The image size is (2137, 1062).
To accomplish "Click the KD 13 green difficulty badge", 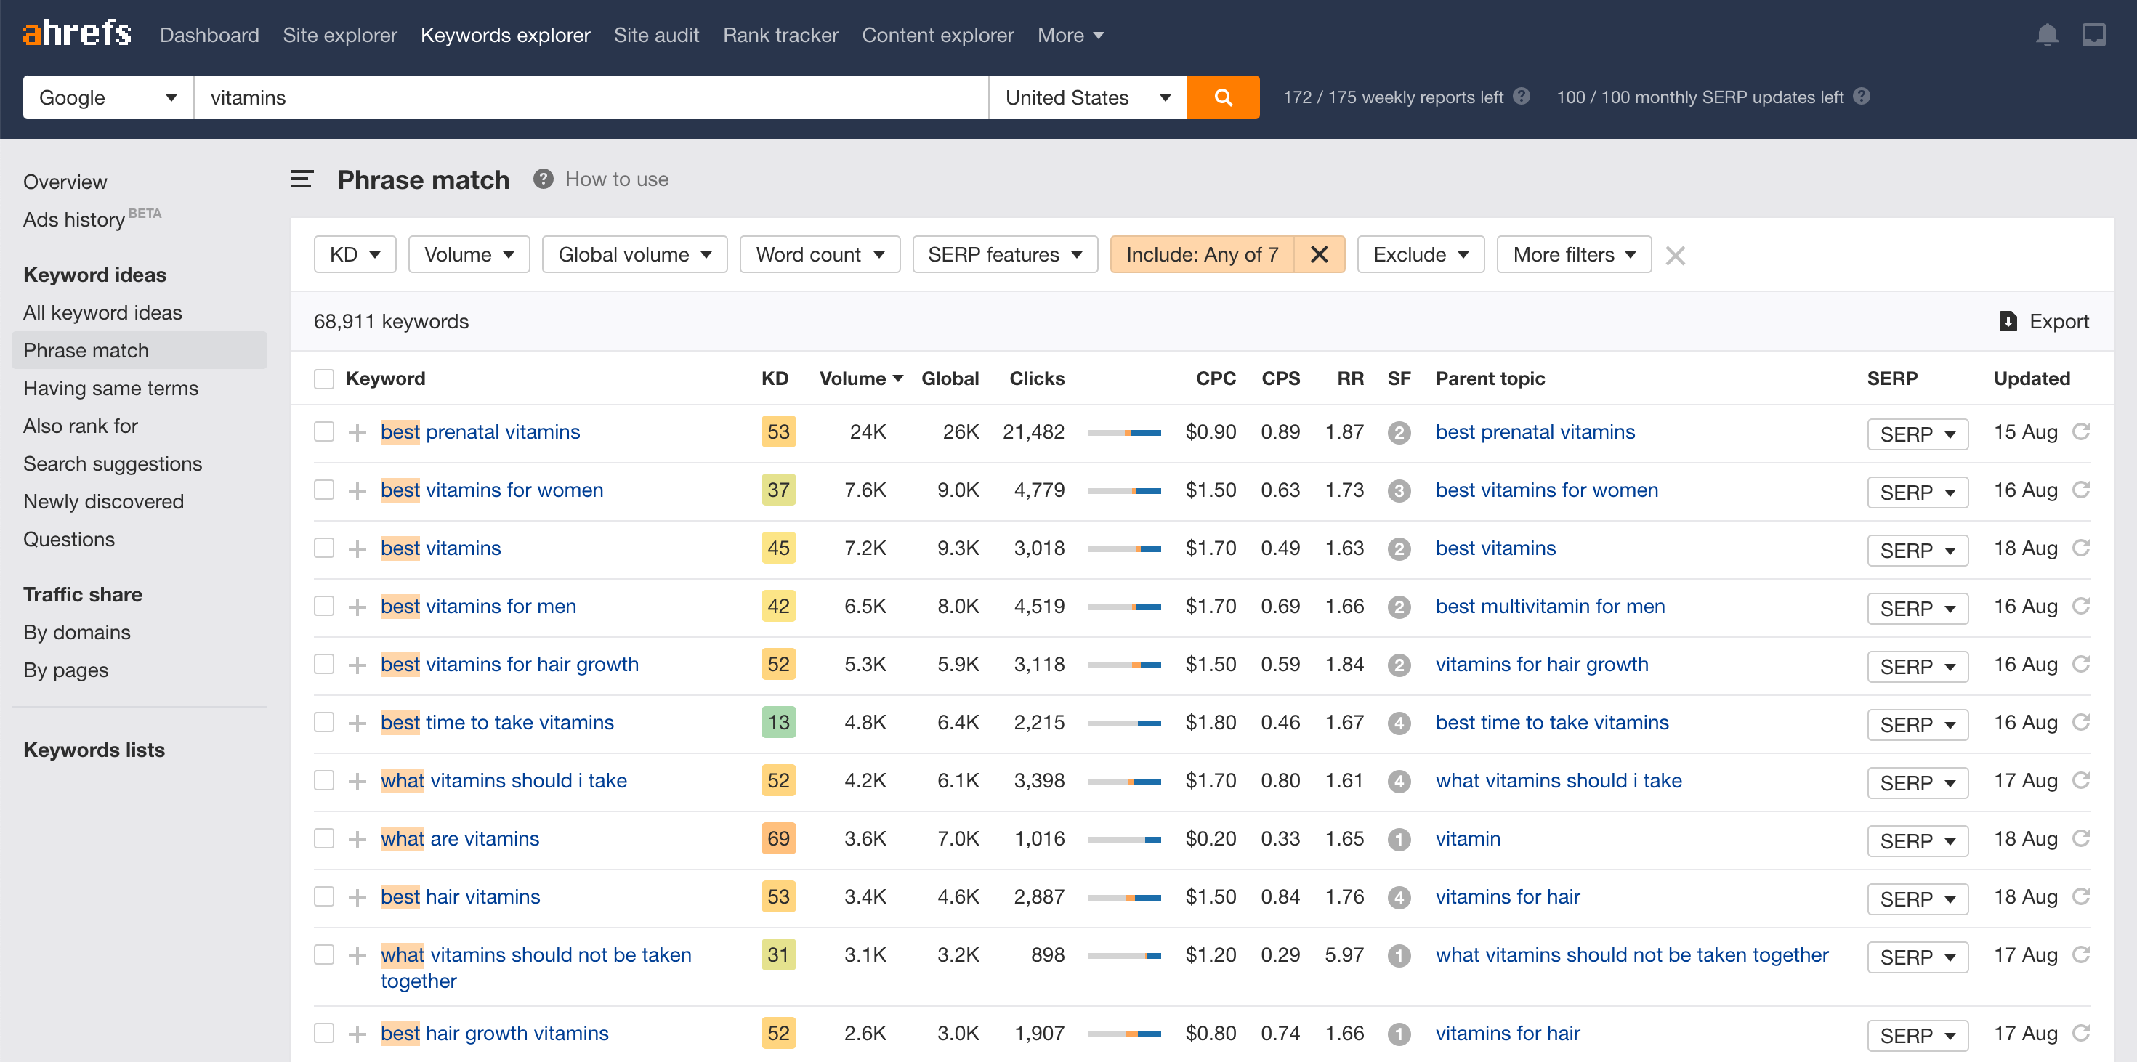I will 777,722.
